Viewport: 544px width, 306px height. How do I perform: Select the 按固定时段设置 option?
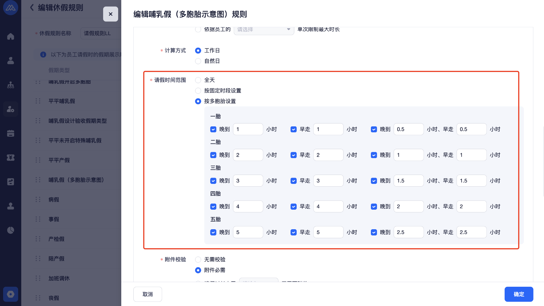(198, 91)
